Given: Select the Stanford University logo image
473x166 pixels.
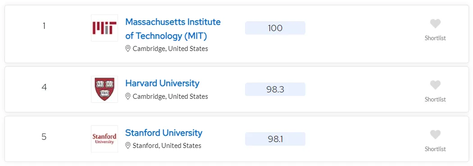Looking at the screenshot, I should pyautogui.click(x=105, y=139).
